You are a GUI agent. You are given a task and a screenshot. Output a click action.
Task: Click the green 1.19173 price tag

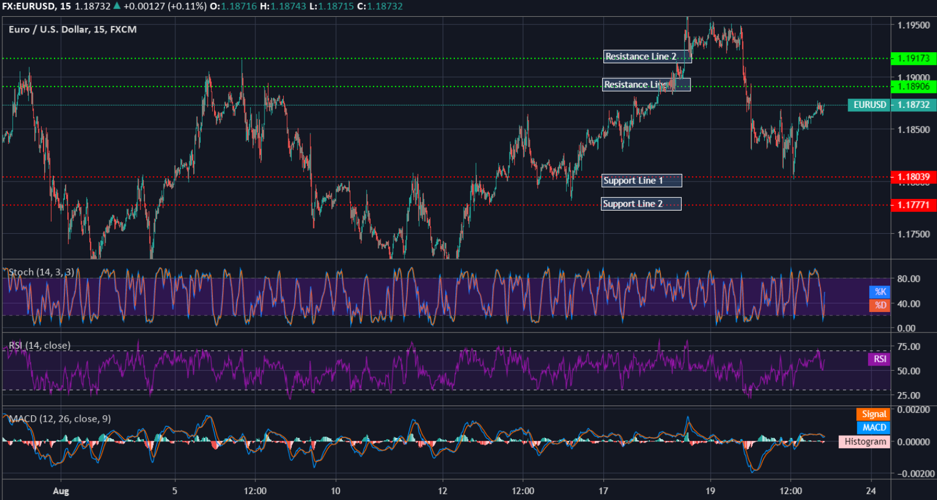pos(913,58)
